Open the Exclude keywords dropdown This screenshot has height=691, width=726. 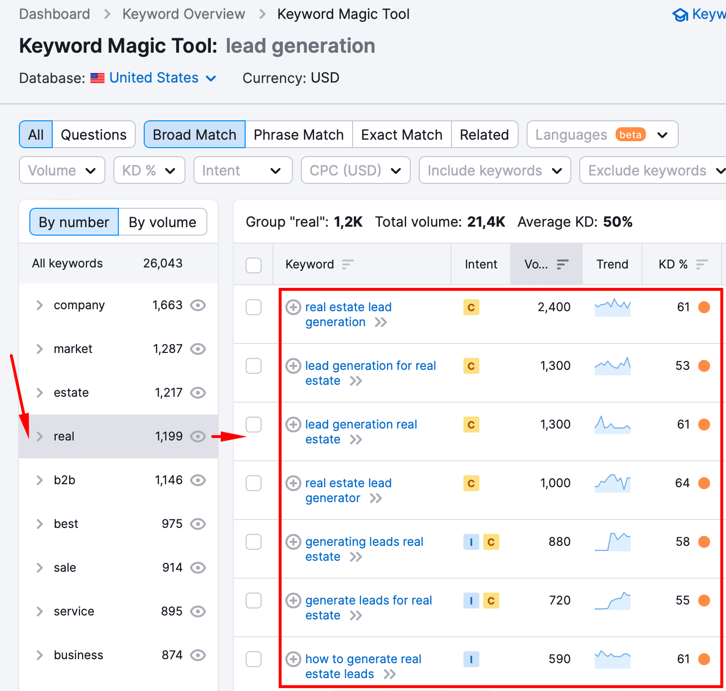[x=653, y=171]
